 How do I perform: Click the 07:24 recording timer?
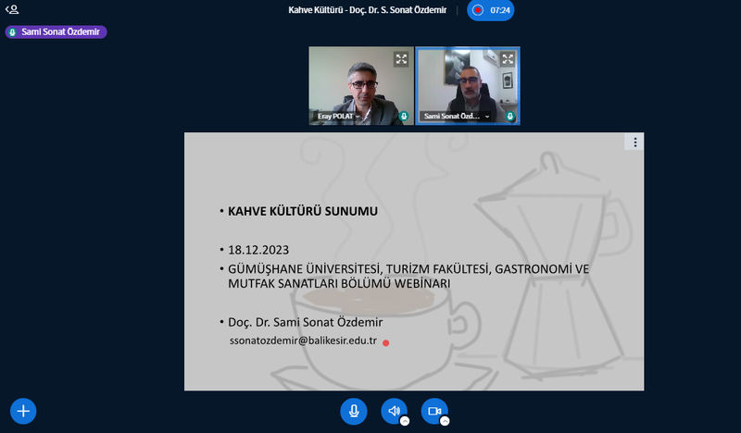pos(500,10)
